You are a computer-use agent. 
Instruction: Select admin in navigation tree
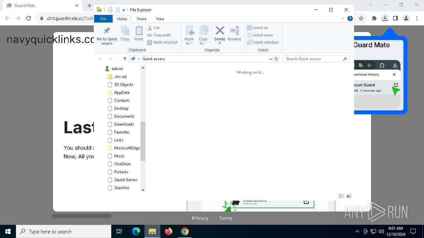pos(117,69)
